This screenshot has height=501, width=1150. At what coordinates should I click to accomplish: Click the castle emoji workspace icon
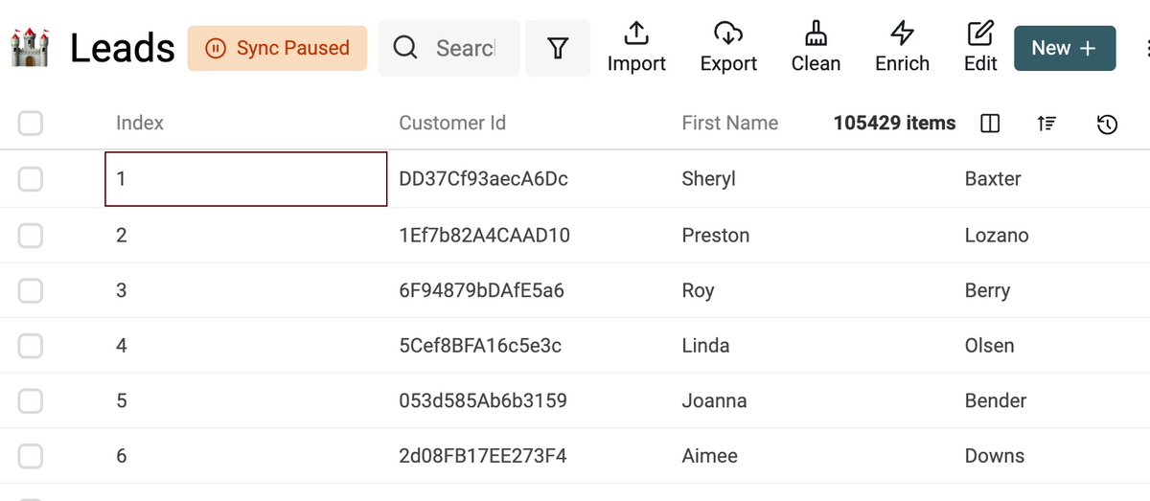[30, 47]
